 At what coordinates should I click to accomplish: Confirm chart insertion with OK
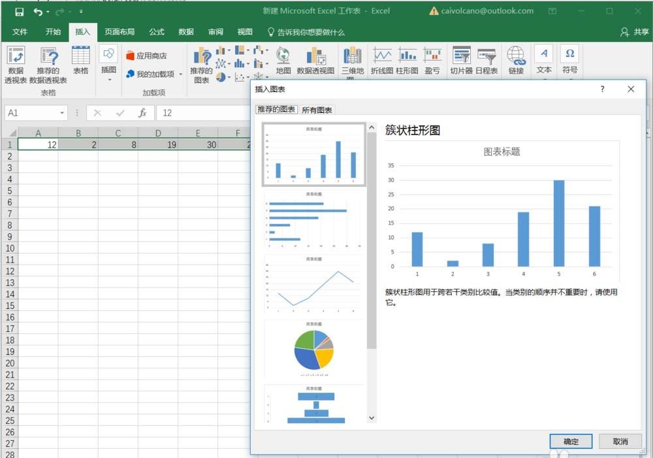click(570, 441)
